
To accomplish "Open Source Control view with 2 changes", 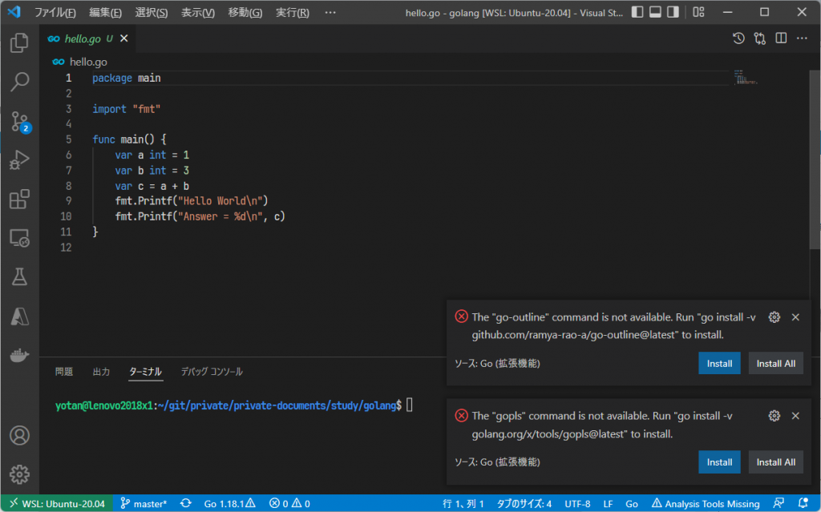I will 20,122.
